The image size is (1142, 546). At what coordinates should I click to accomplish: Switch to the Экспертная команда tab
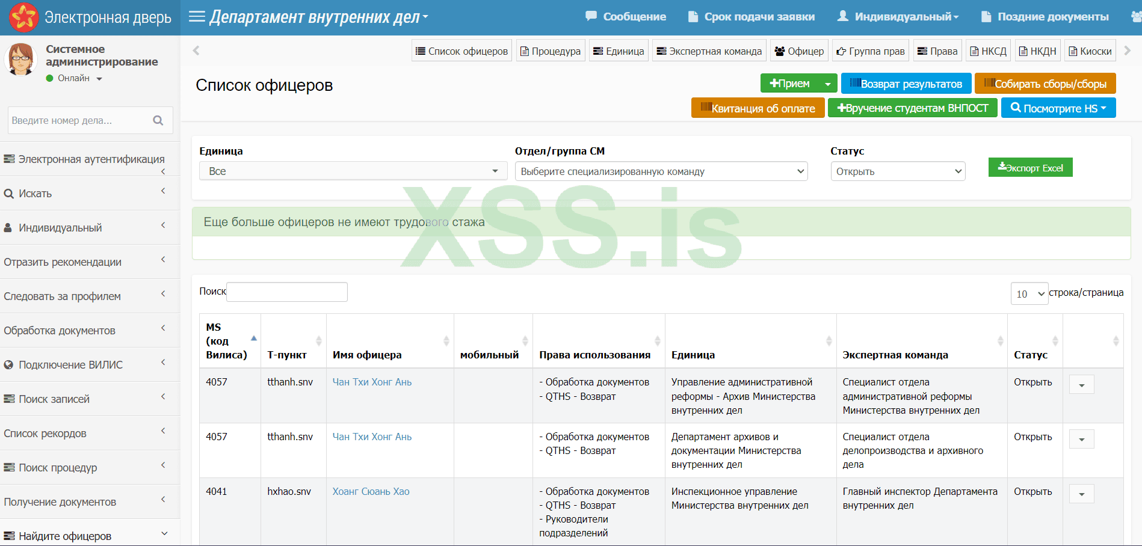click(708, 51)
